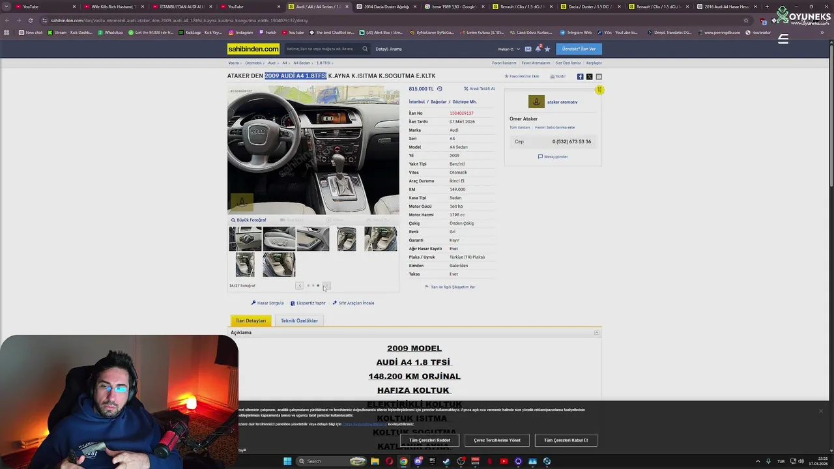Viewport: 834px width, 469px height.
Task: Show hidden system tray icons
Action: point(758,461)
